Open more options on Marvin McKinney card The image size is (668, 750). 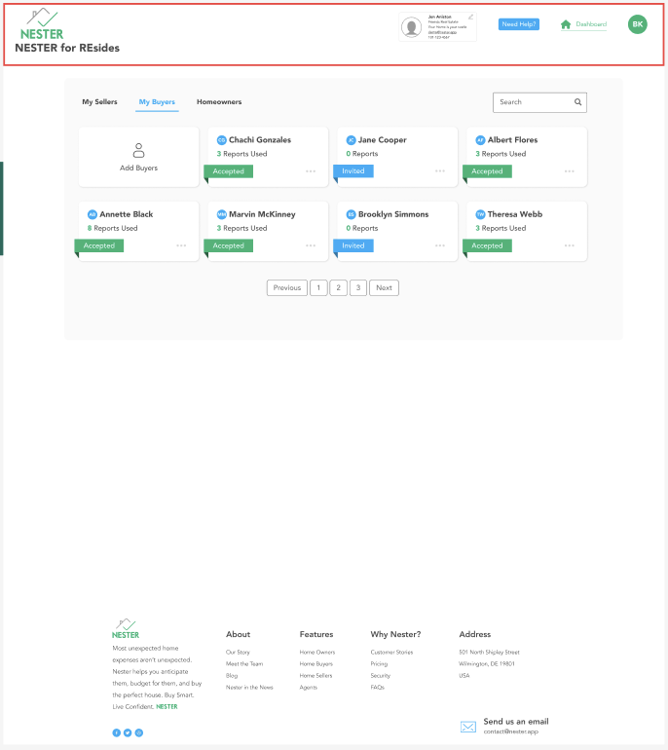point(311,245)
